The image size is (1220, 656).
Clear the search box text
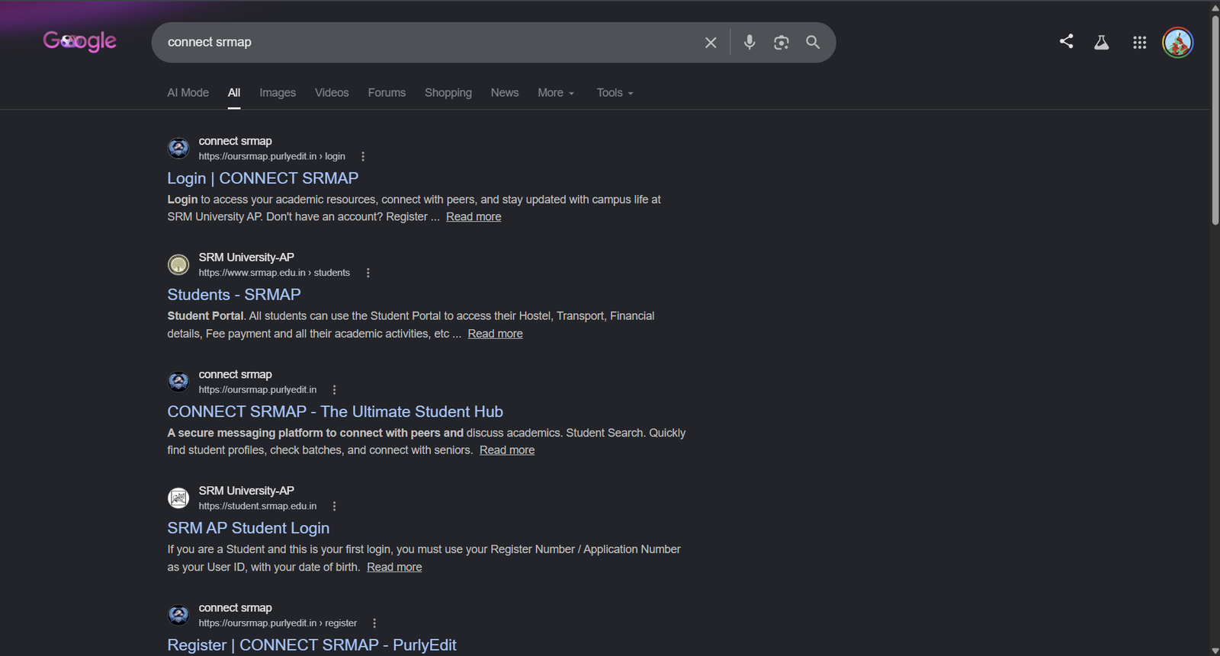point(711,43)
